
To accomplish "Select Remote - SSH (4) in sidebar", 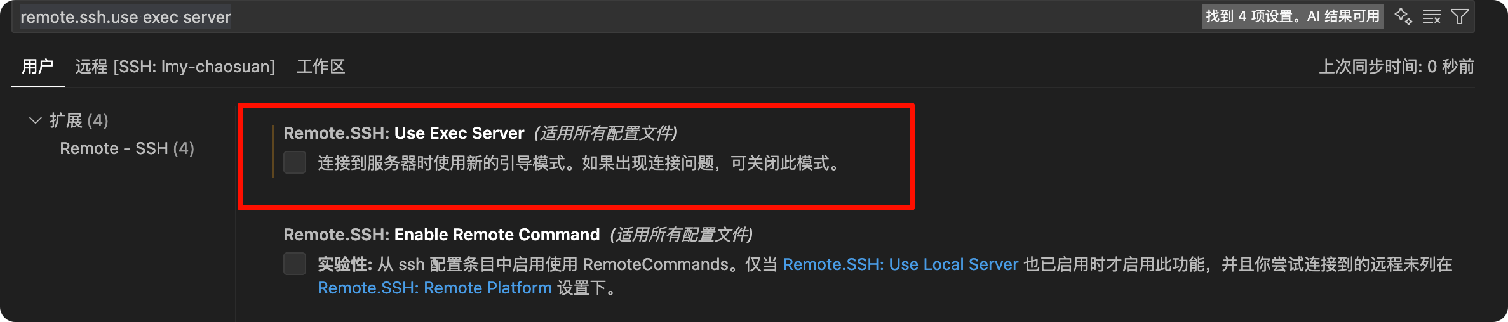I will click(x=127, y=148).
